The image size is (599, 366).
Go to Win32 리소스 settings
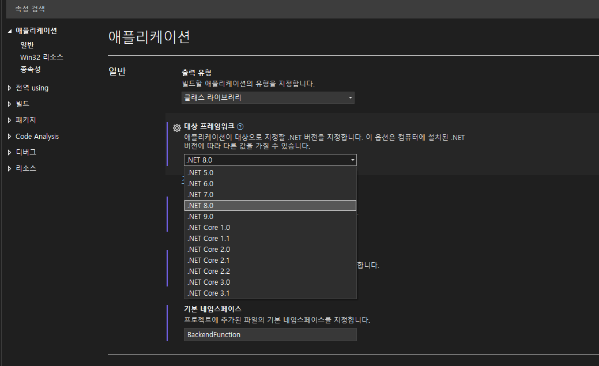pos(42,57)
